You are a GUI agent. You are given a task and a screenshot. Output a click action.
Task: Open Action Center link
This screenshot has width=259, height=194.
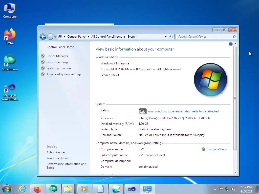point(56,152)
